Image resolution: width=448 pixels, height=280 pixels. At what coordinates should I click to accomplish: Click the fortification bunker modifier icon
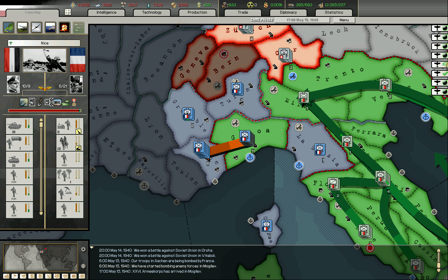[x=57, y=102]
